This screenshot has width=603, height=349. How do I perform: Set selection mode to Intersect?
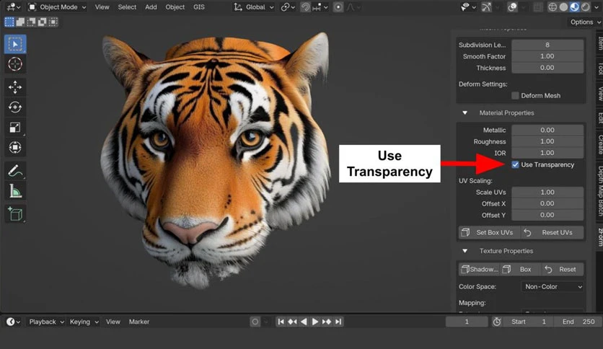point(53,22)
